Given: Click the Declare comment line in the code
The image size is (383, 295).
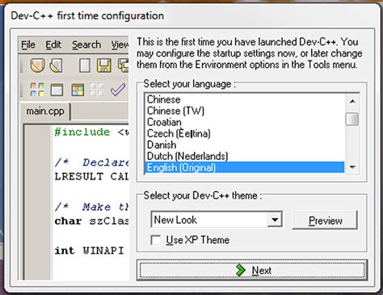Looking at the screenshot, I should point(91,162).
